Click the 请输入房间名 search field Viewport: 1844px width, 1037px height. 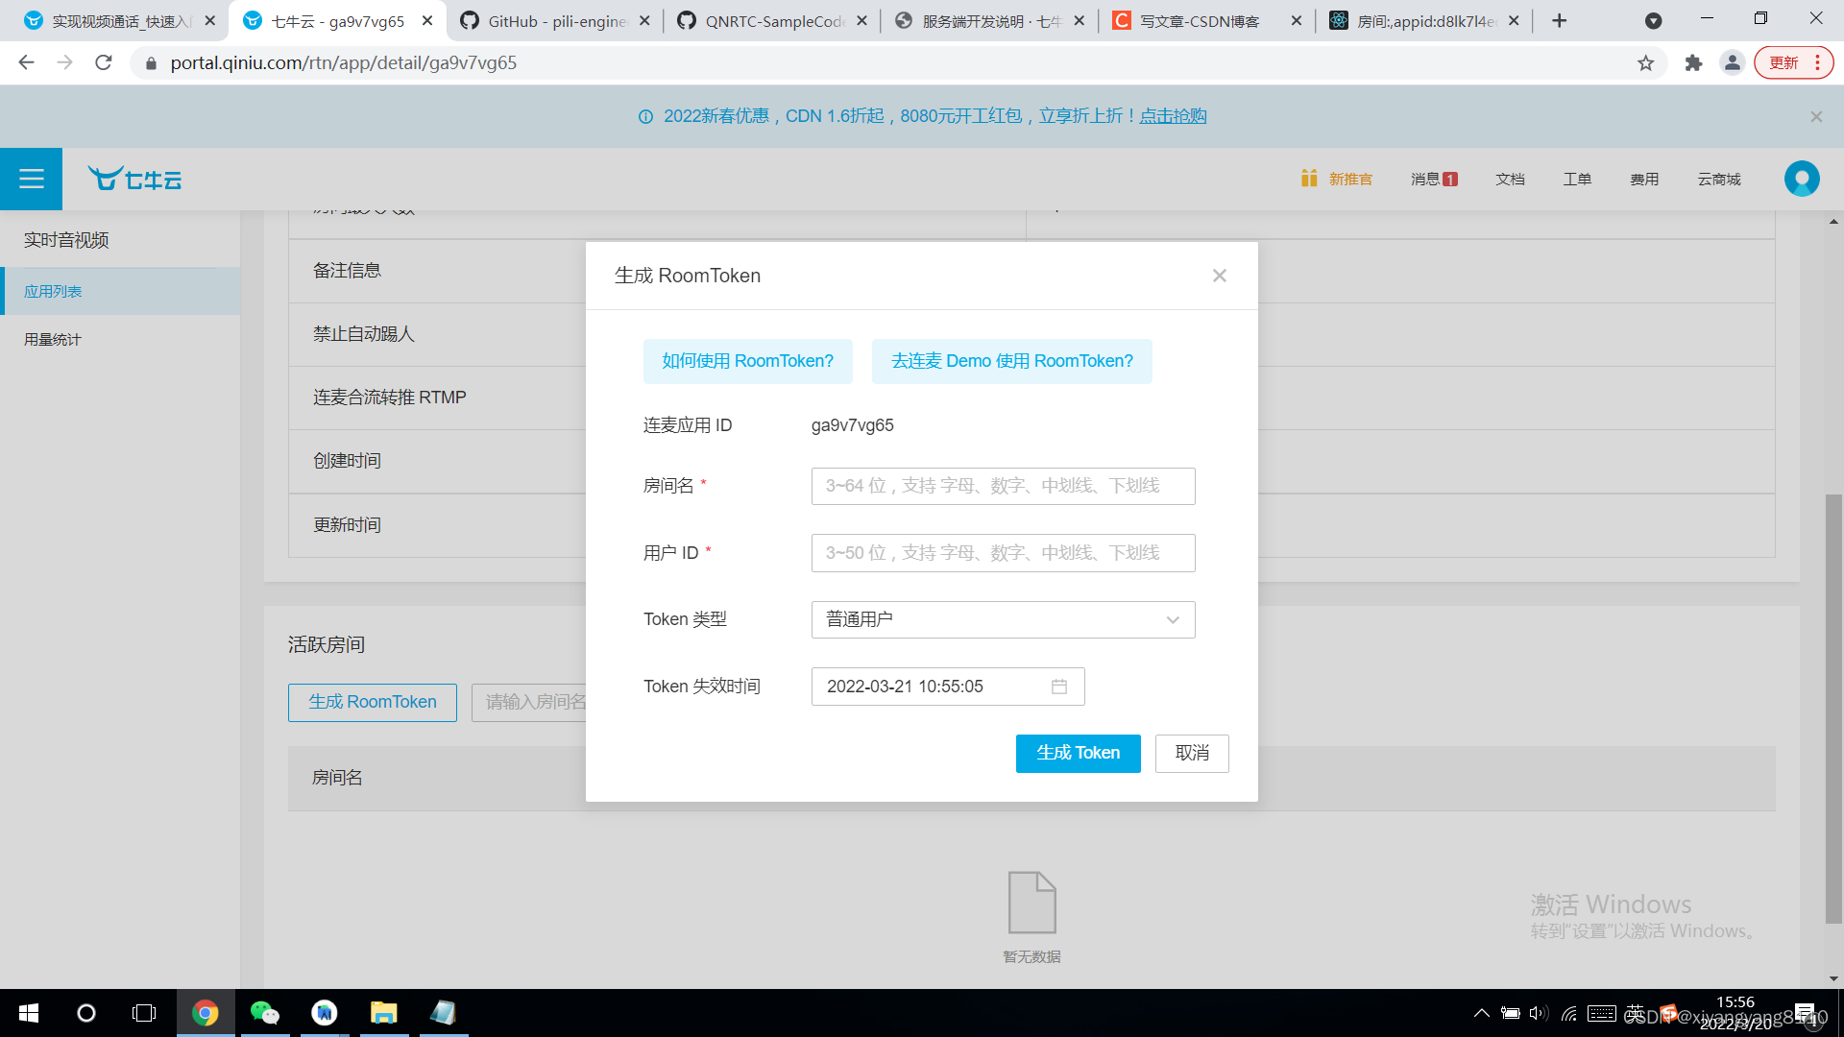(530, 702)
